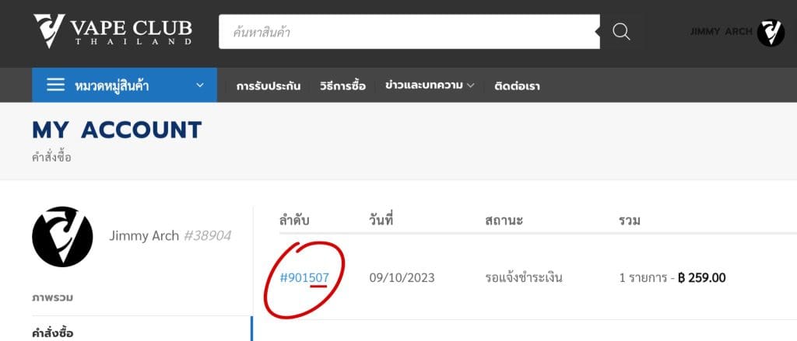Expand the ข่าวและบทความ dropdown arrow
The image size is (797, 341).
[x=471, y=86]
